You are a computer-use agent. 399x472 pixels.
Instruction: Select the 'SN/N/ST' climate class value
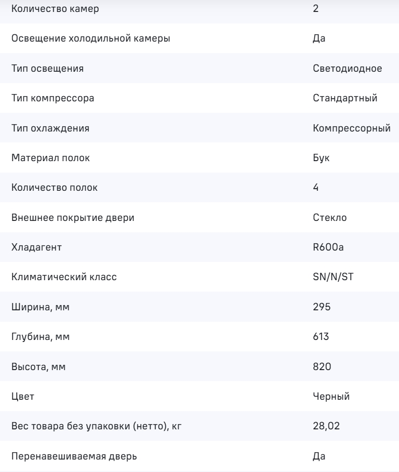(x=334, y=277)
